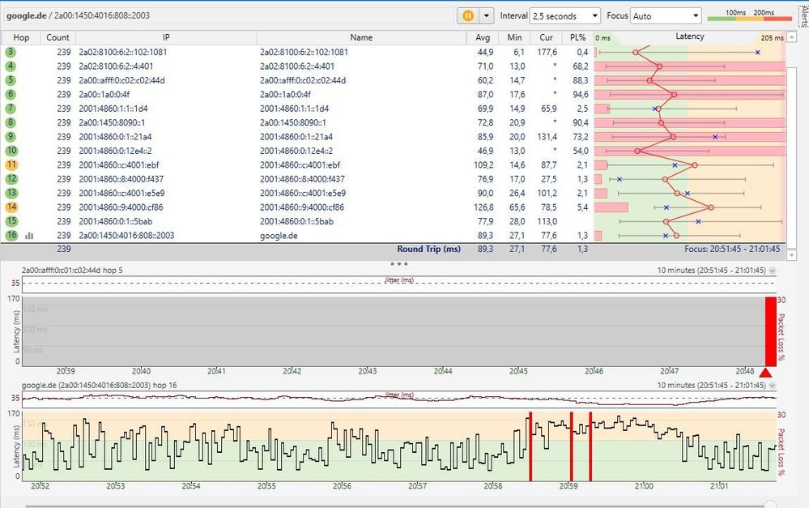Click the google.de name in hop 16
This screenshot has width=809, height=508.
[279, 236]
